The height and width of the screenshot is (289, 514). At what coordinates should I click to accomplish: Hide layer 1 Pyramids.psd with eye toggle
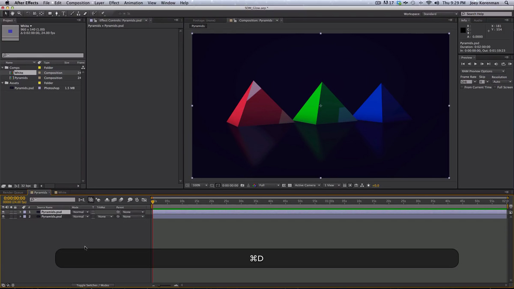tap(3, 212)
